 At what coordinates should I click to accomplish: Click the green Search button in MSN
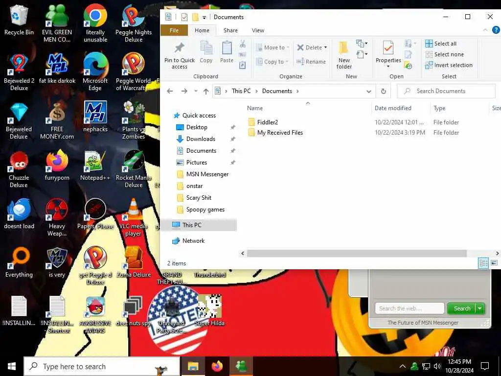tap(462, 308)
